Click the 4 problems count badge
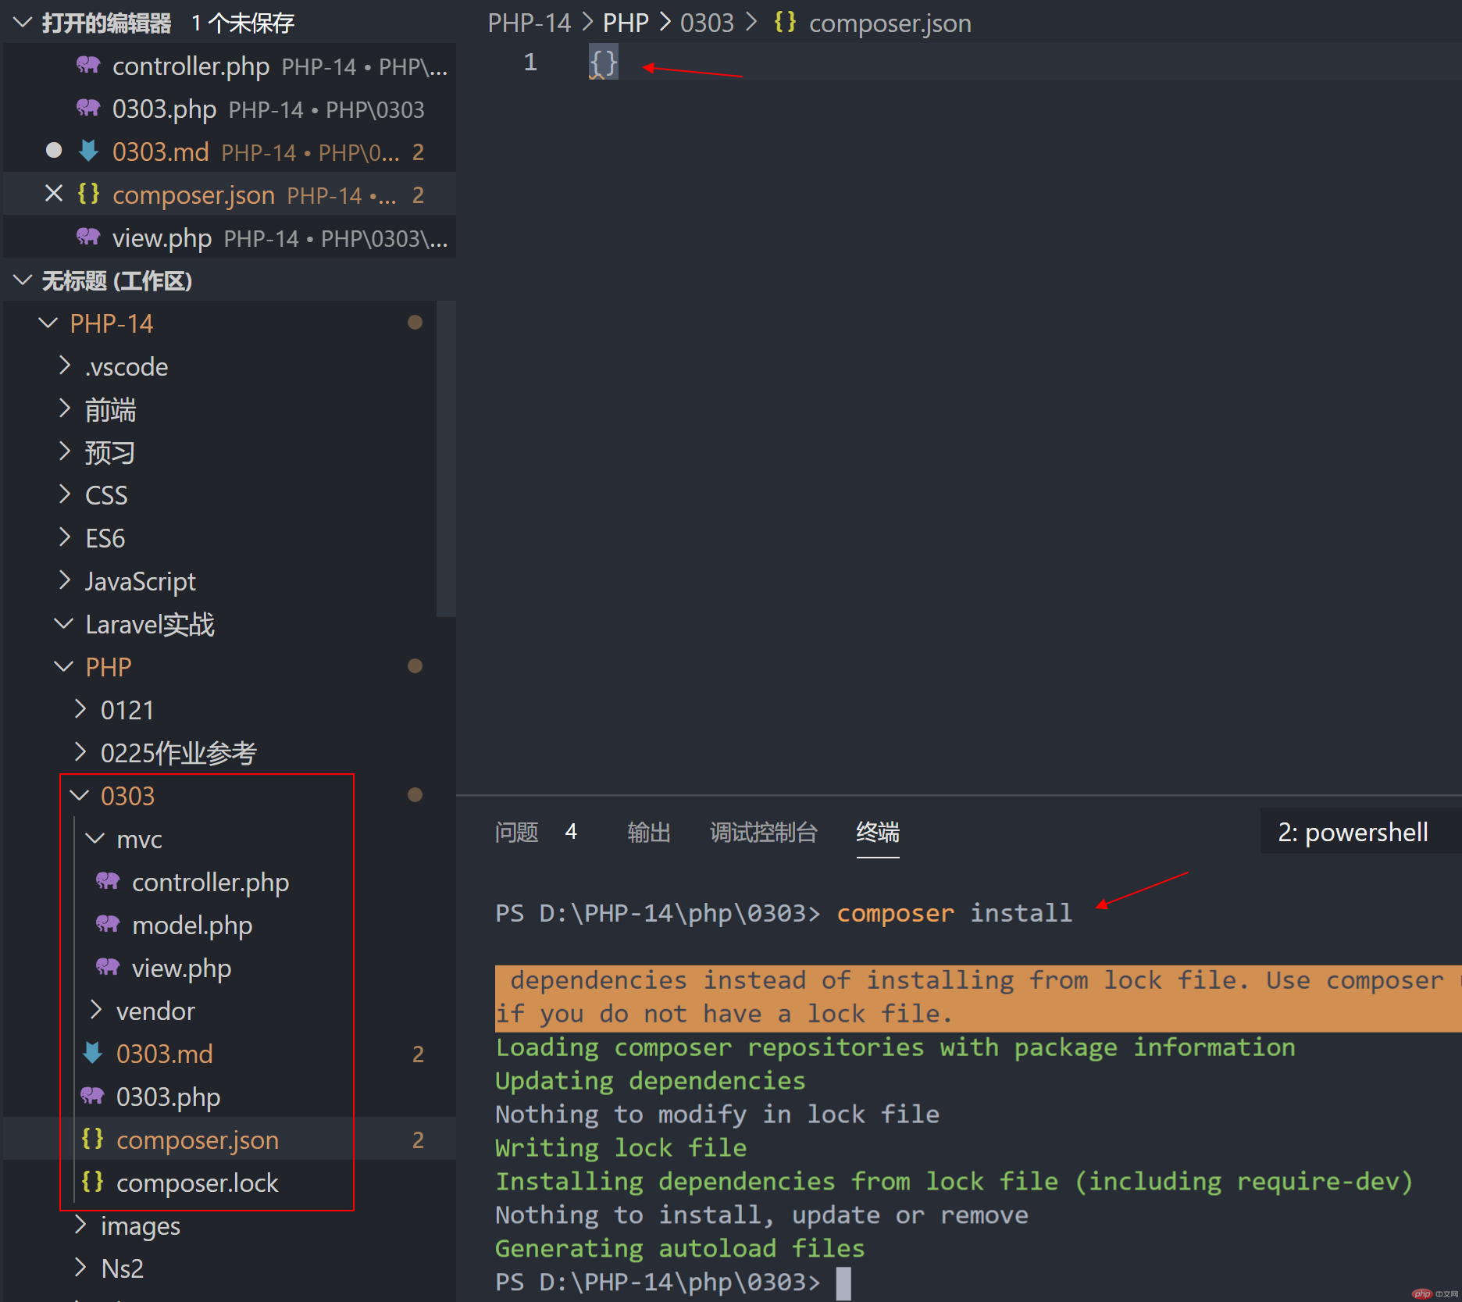1462x1302 pixels. click(571, 832)
